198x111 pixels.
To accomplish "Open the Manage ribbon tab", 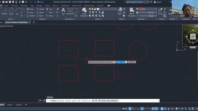I will tap(39, 6).
